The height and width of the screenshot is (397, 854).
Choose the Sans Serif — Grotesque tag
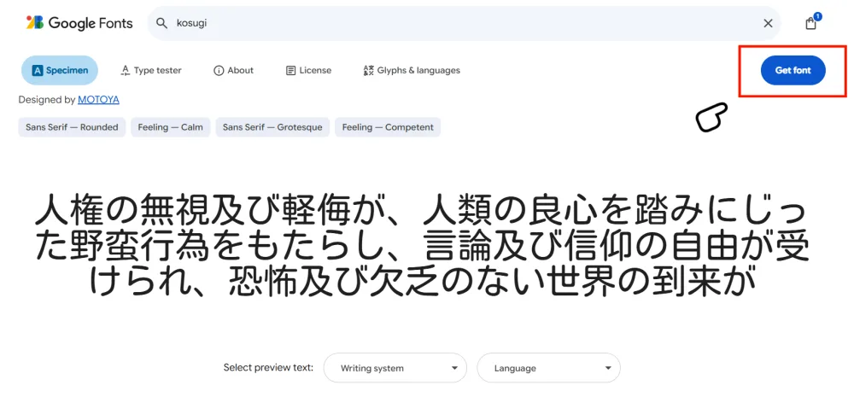coord(272,127)
